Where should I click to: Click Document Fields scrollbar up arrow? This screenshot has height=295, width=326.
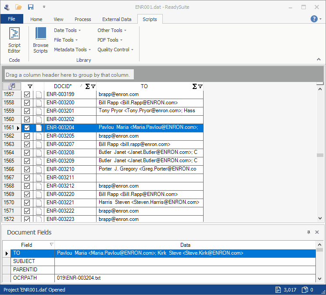coord(319,245)
